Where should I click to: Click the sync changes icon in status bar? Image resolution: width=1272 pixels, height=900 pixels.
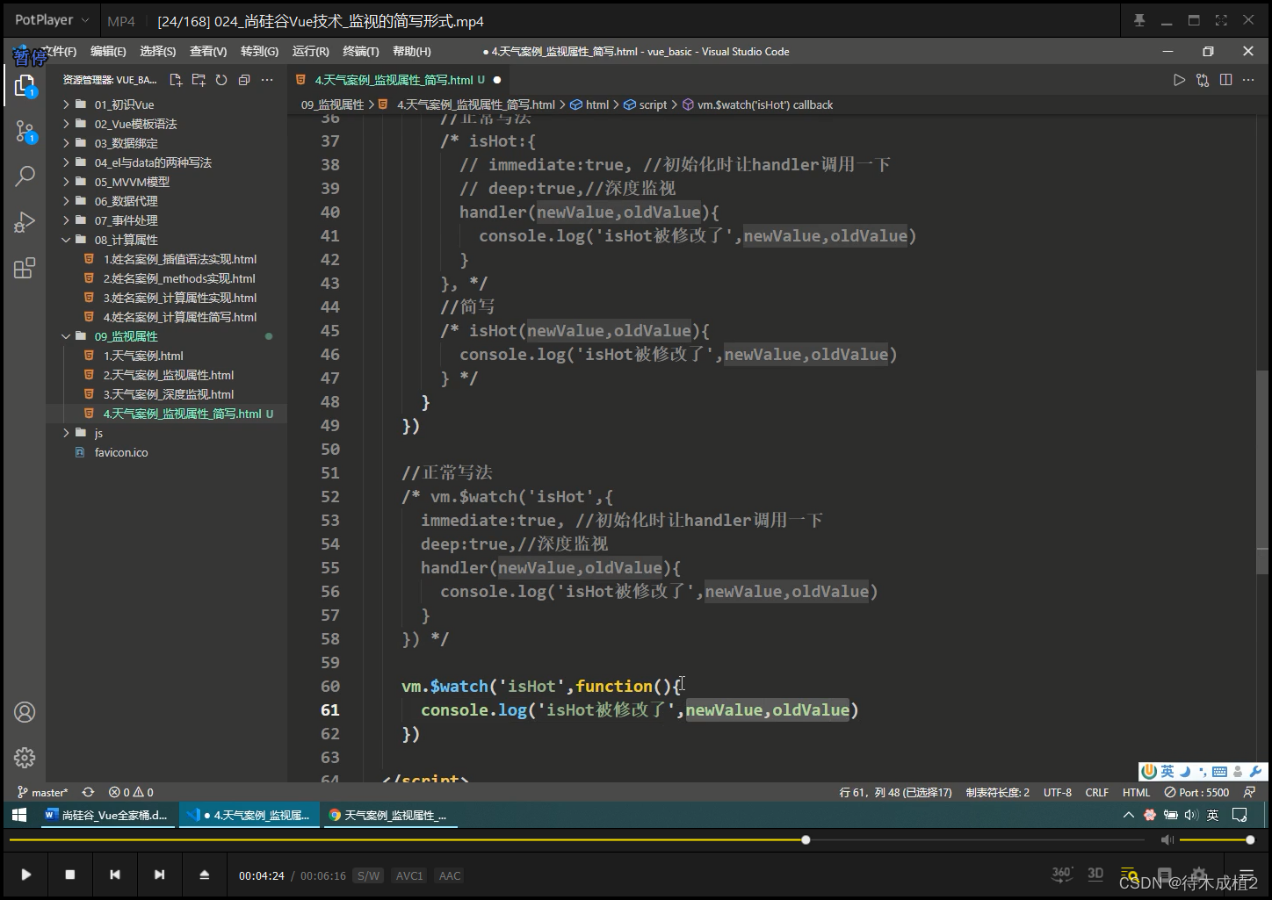click(88, 792)
